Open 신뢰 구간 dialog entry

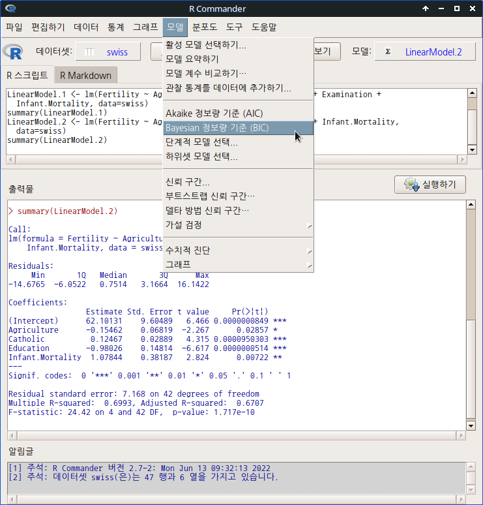click(x=238, y=182)
